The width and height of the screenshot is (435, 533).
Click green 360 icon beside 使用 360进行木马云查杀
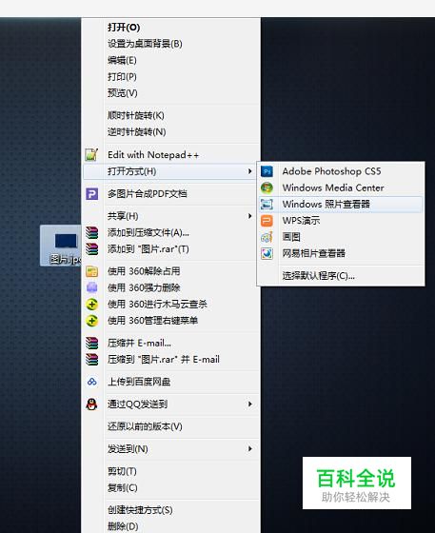[x=91, y=305]
